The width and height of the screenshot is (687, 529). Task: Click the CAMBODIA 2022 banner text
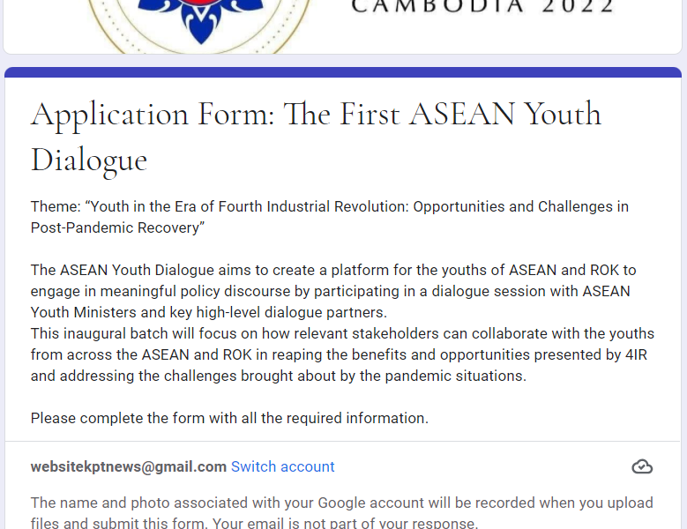pyautogui.click(x=482, y=6)
